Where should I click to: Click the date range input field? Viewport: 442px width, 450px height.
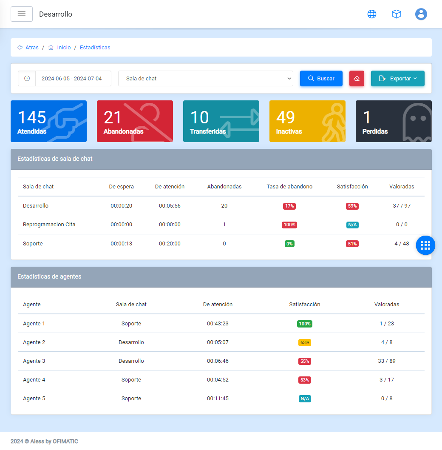pos(73,79)
